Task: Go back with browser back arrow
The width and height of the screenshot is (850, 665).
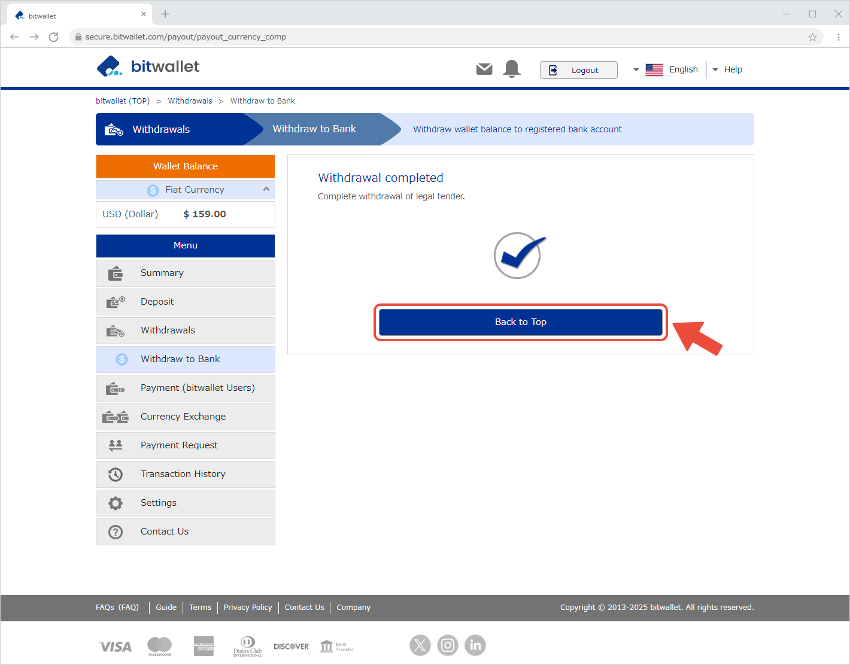Action: click(15, 37)
